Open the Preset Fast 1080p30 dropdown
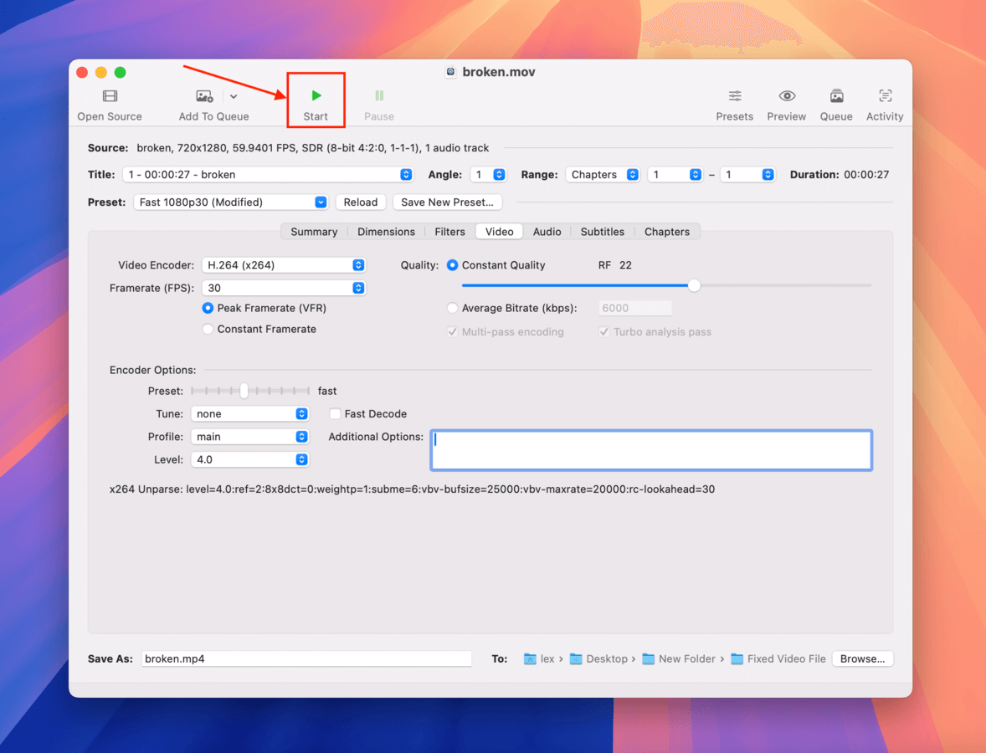This screenshot has width=986, height=753. coord(231,202)
